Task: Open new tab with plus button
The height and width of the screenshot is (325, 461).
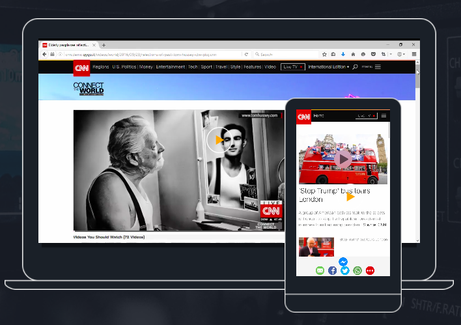Action: [x=104, y=46]
